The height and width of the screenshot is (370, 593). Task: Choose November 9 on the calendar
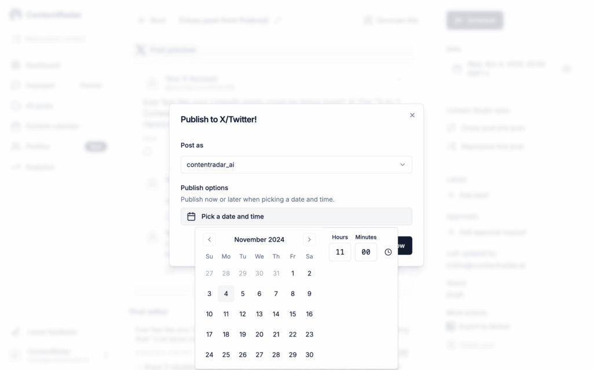(x=309, y=294)
